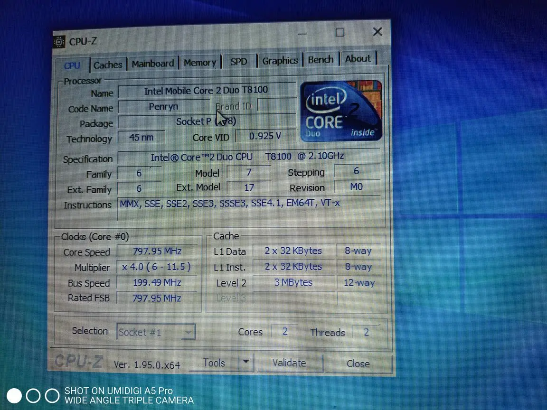547x410 pixels.
Task: Click the Code Name value Penryn
Action: (163, 107)
